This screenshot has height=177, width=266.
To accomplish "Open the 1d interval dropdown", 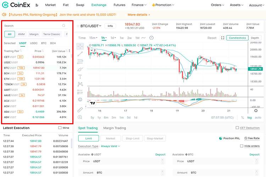I will point(113,38).
